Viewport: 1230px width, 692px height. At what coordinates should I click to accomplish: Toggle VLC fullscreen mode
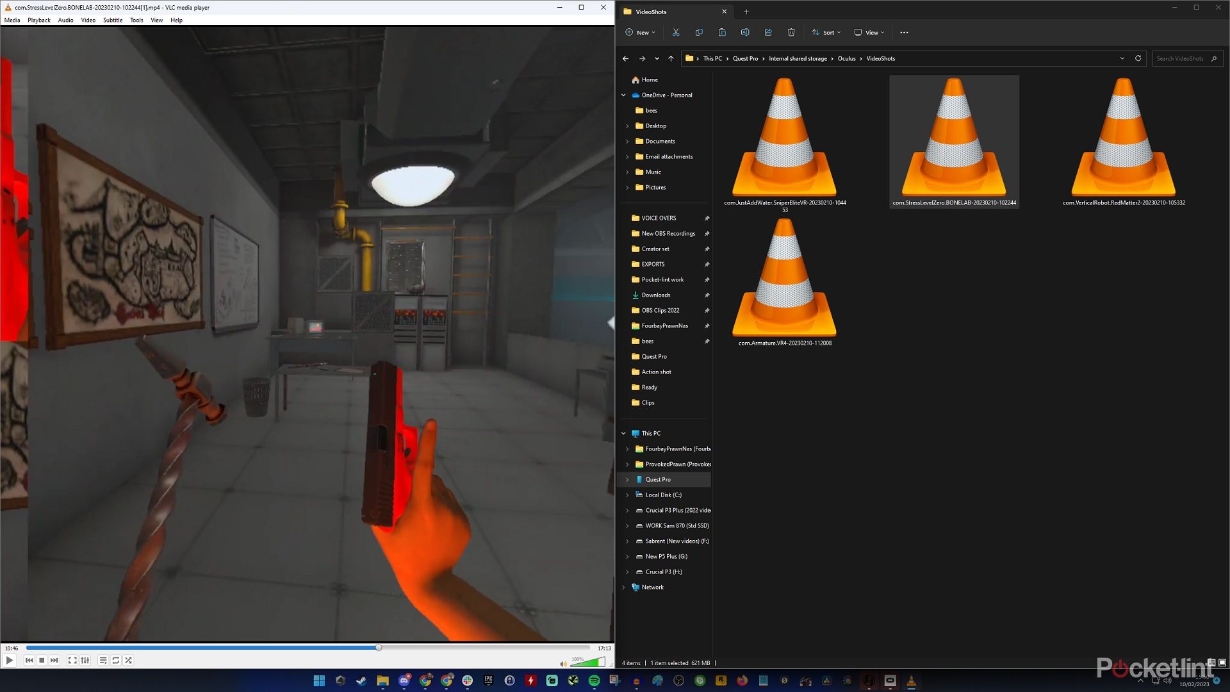pos(72,660)
